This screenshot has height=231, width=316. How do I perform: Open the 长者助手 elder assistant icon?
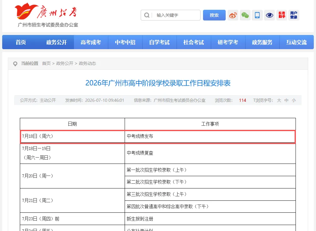pyautogui.click(x=282, y=15)
